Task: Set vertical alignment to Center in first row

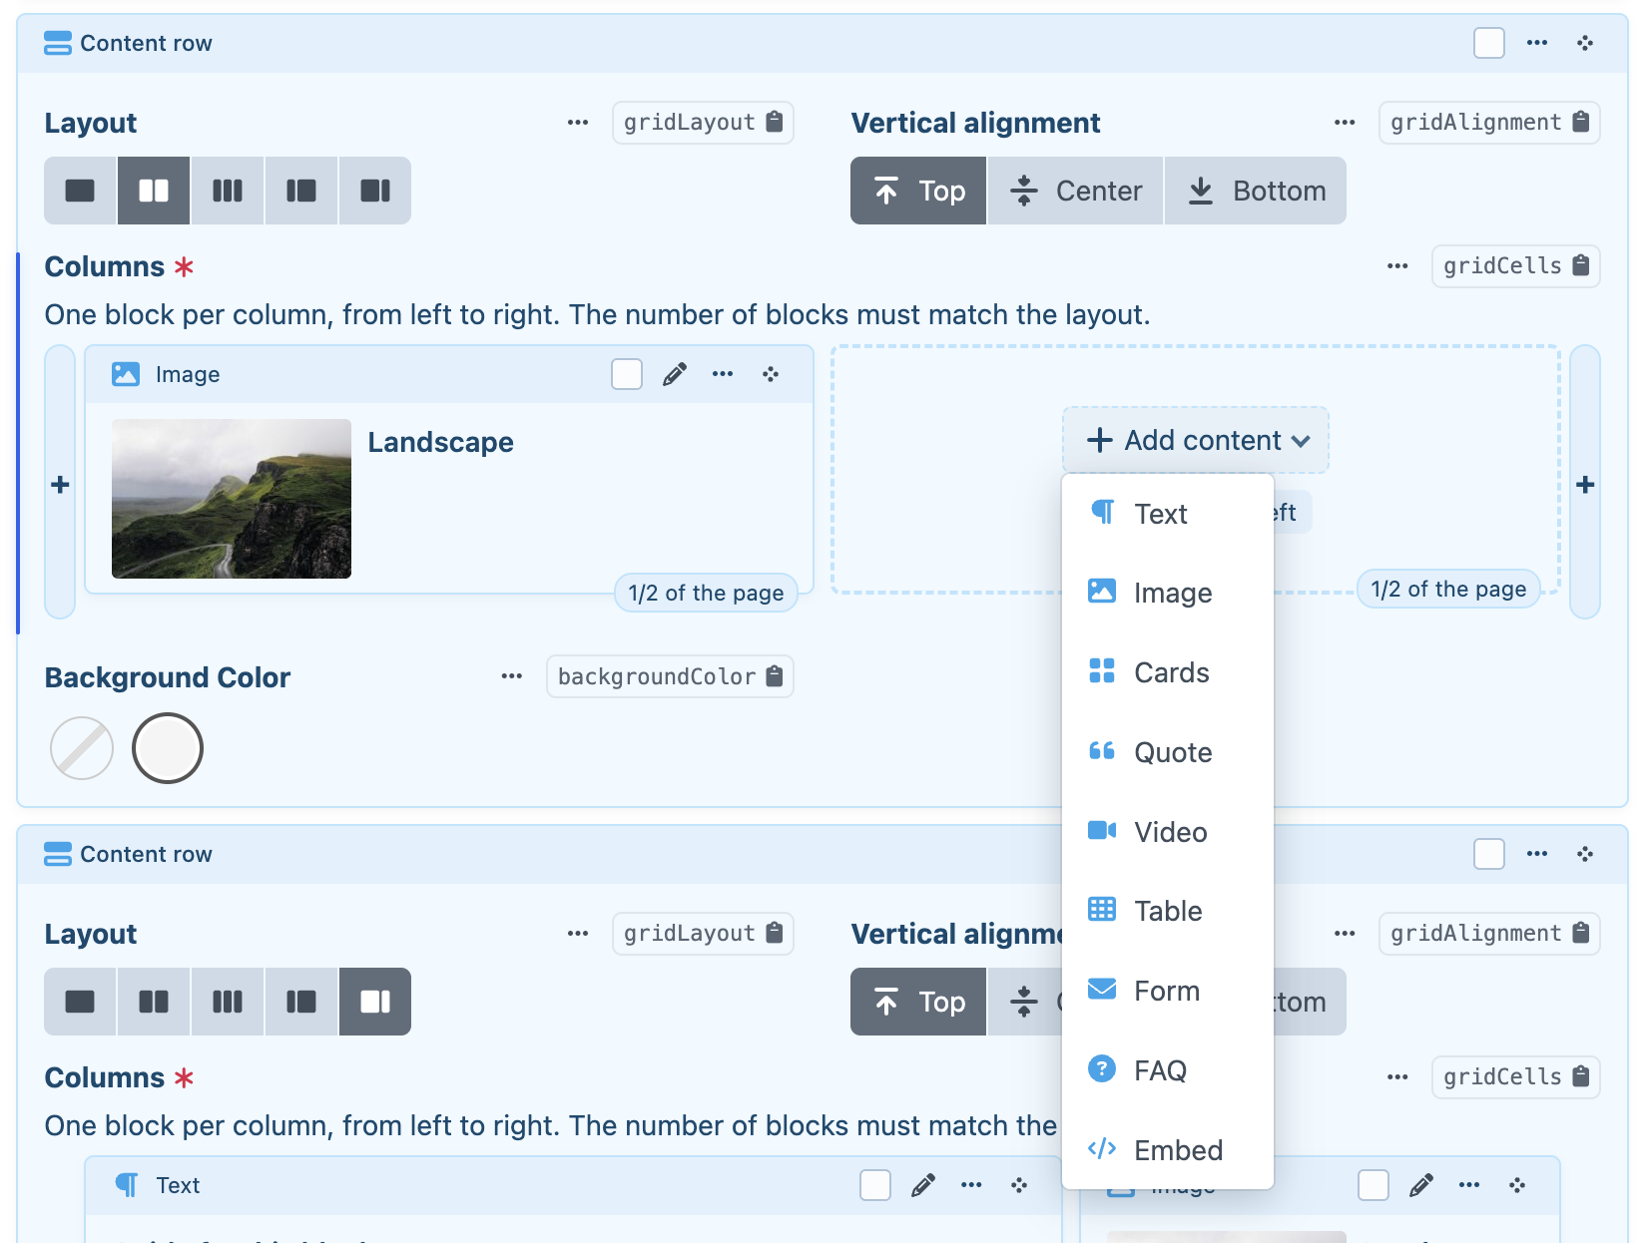Action: coord(1075,191)
